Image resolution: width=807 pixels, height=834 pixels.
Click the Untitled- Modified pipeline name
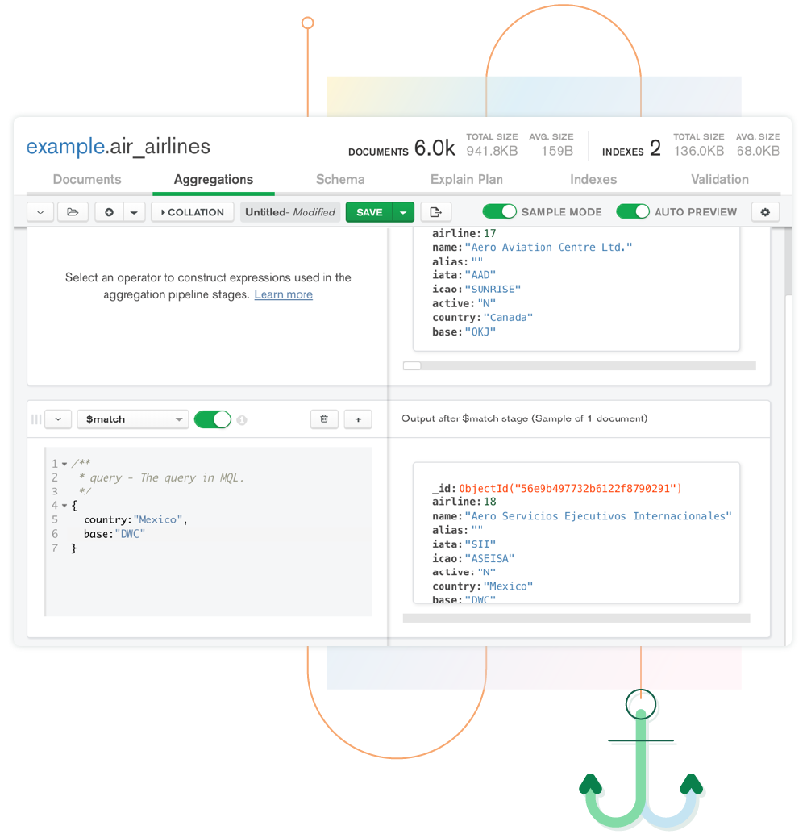coord(290,211)
